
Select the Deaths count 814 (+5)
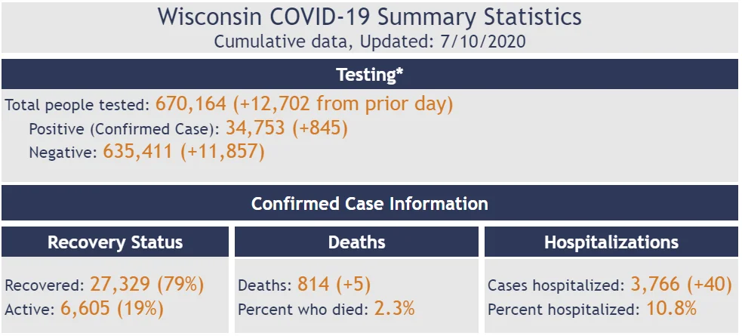[x=334, y=285]
